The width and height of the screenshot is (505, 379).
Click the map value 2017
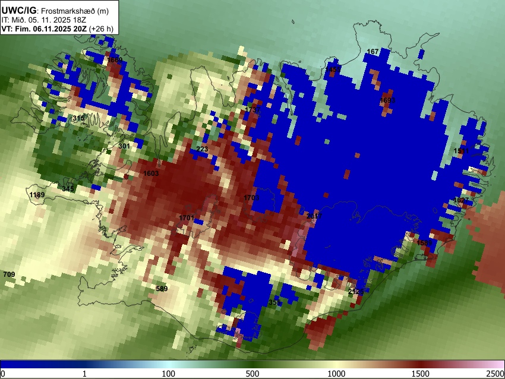click(x=314, y=216)
